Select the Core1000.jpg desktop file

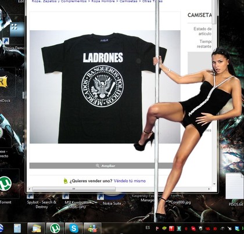coord(180,203)
